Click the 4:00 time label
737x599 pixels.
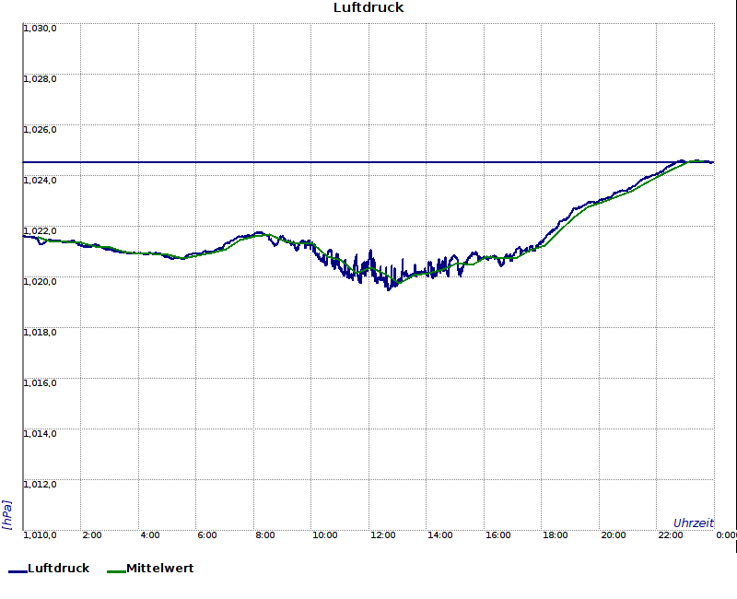[x=150, y=535]
